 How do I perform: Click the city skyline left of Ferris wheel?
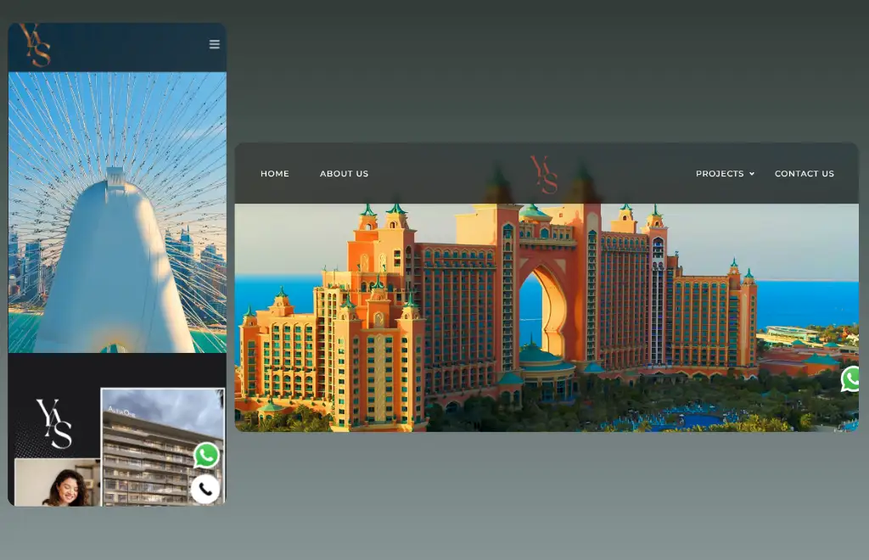(25, 272)
